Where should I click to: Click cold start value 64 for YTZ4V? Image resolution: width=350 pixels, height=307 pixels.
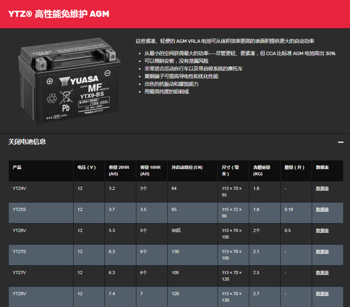(x=174, y=188)
